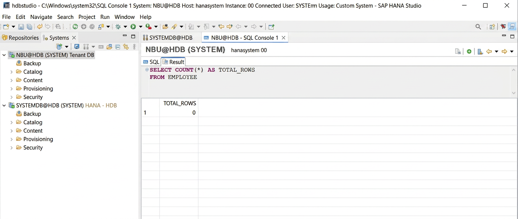Screen dimensions: 518x219
Task: Click the Pin Editor icon in main toolbar
Action: click(271, 27)
